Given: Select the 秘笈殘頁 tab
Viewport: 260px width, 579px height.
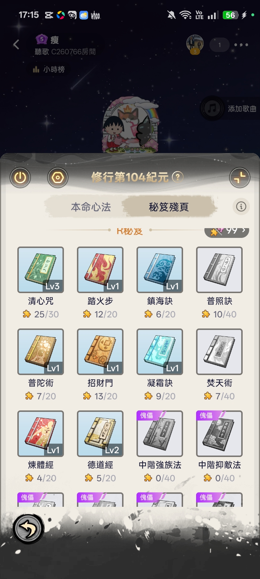Looking at the screenshot, I should pyautogui.click(x=169, y=207).
